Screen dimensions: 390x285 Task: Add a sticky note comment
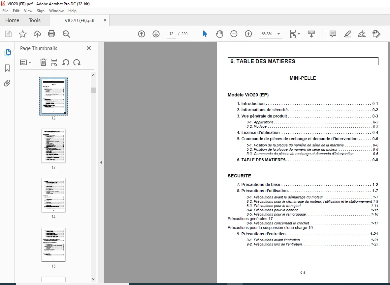pos(333,34)
